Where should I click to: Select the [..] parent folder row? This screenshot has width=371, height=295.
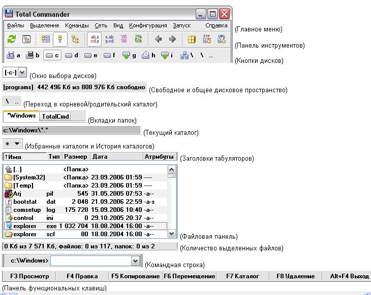coord(86,169)
